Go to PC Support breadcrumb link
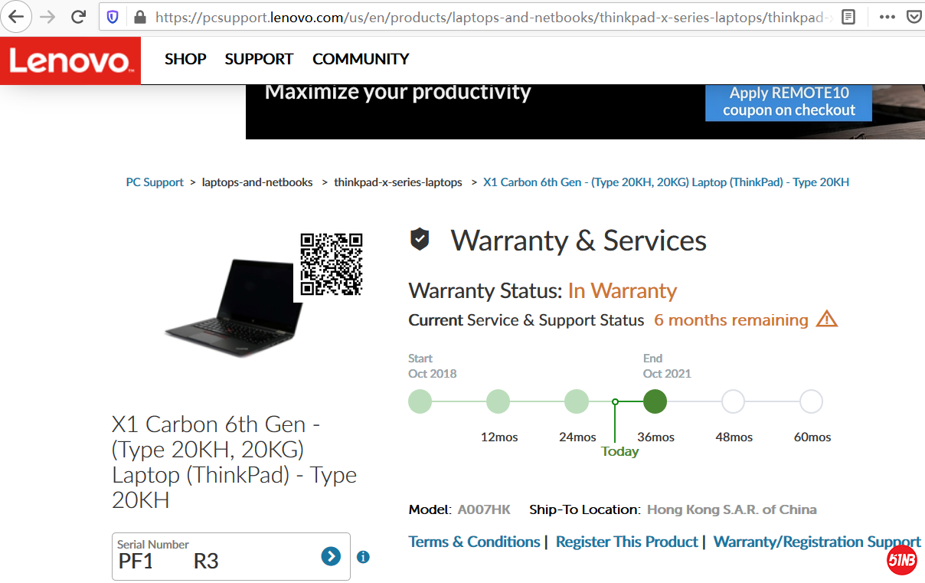The image size is (925, 583). click(x=155, y=182)
